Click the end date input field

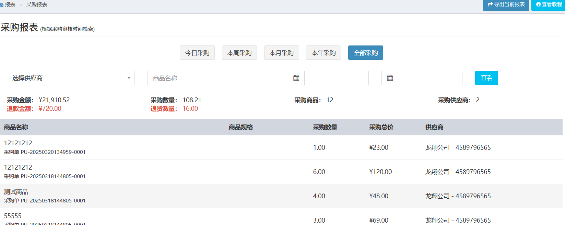pyautogui.click(x=430, y=78)
